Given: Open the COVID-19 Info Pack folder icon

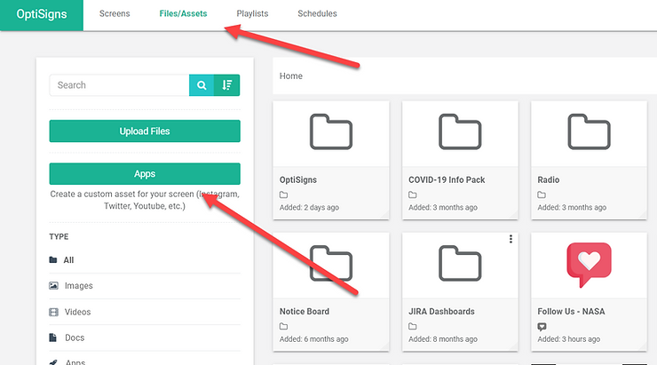Looking at the screenshot, I should pos(460,131).
